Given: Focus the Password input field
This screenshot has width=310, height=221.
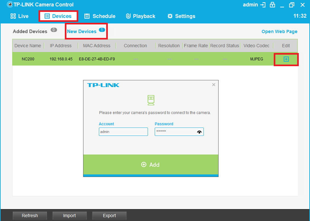Looking at the screenshot, I should (179, 132).
